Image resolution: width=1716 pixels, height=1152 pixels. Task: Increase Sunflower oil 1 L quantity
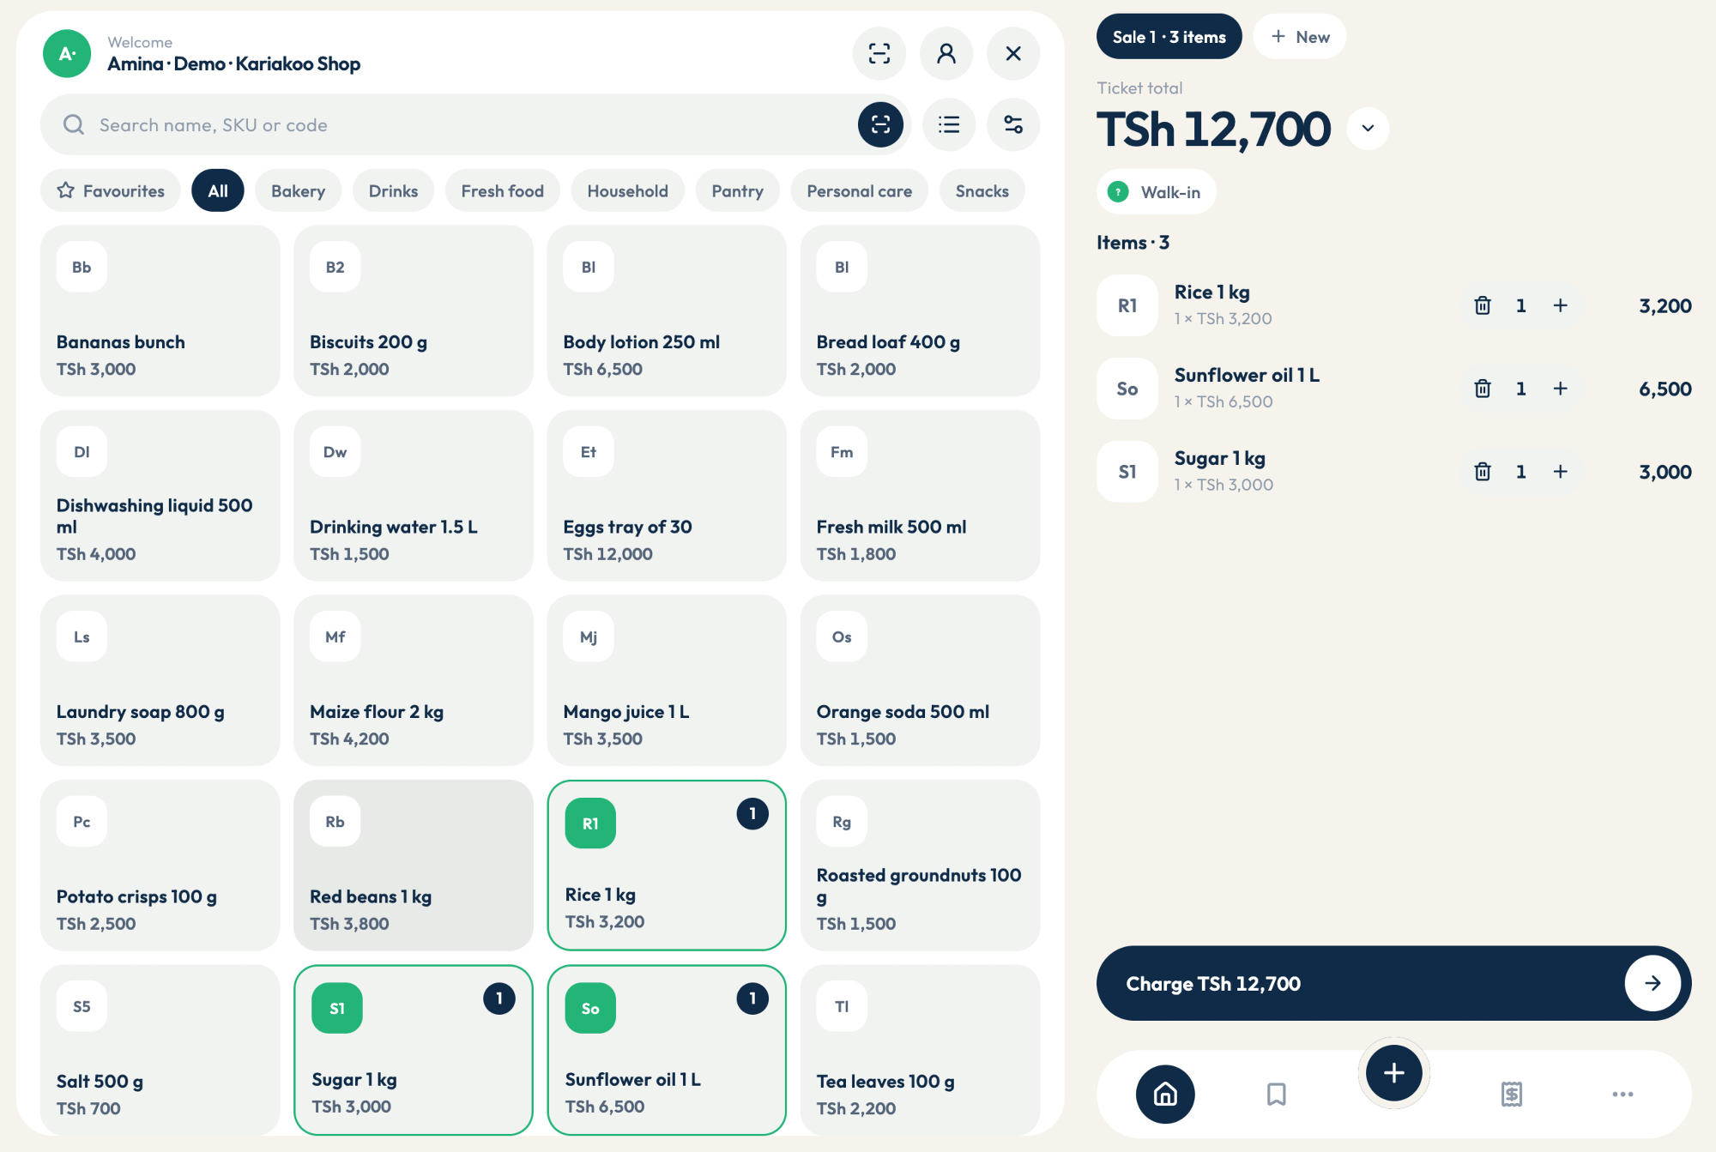pyautogui.click(x=1561, y=389)
